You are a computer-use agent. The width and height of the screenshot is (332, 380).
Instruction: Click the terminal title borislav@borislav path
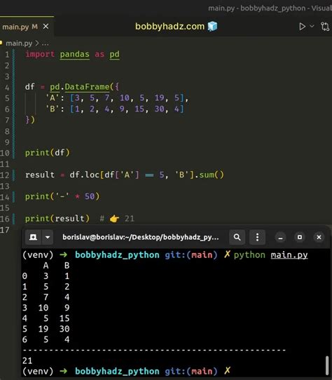tap(141, 237)
